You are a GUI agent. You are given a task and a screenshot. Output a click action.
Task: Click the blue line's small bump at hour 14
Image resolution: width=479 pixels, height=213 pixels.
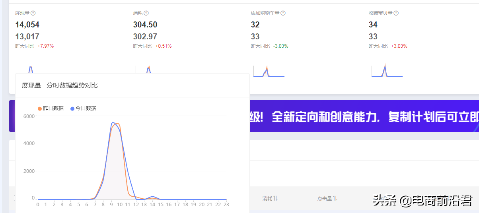(x=152, y=197)
